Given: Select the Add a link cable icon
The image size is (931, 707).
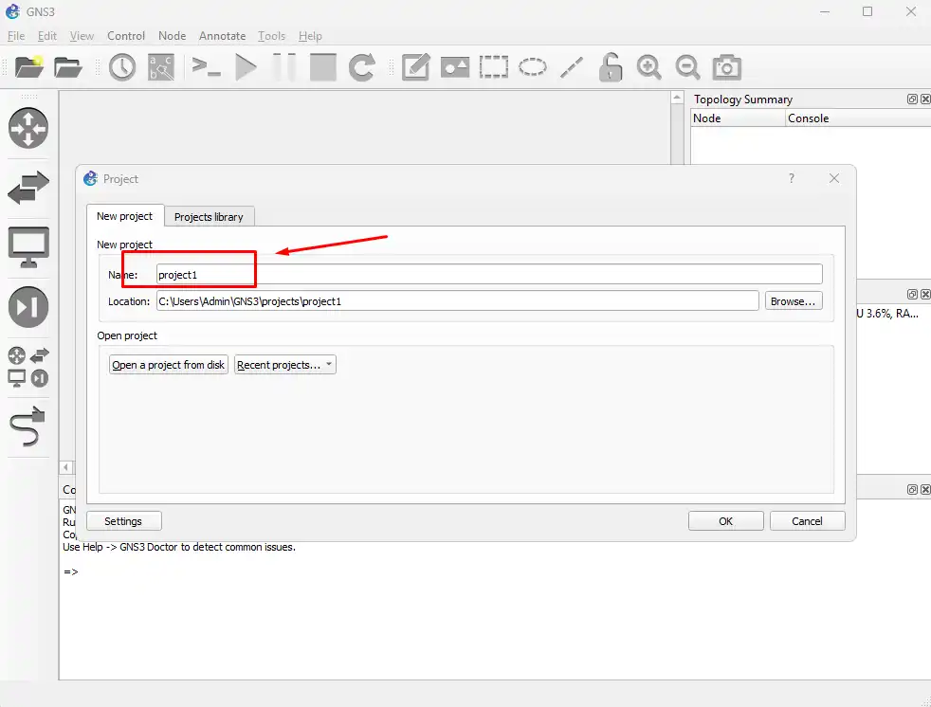Looking at the screenshot, I should pyautogui.click(x=27, y=426).
